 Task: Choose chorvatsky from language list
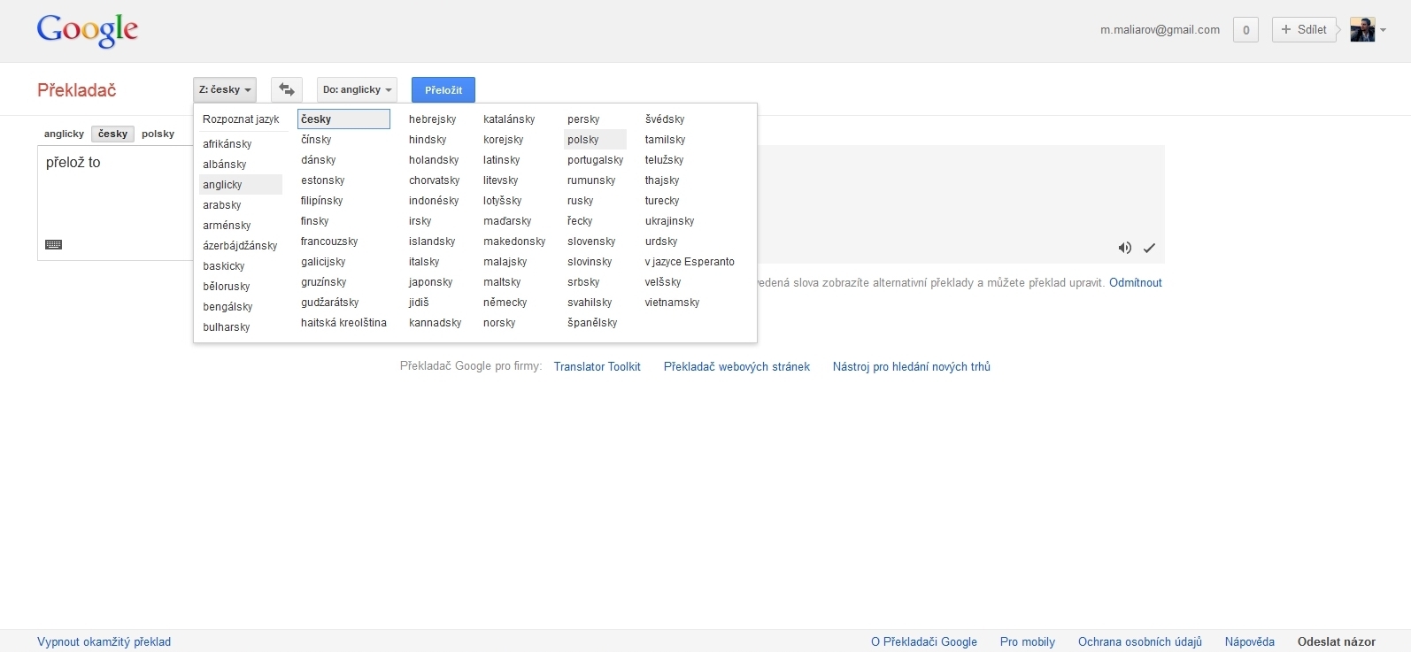[x=435, y=180]
